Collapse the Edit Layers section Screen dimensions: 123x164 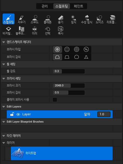point(4,107)
